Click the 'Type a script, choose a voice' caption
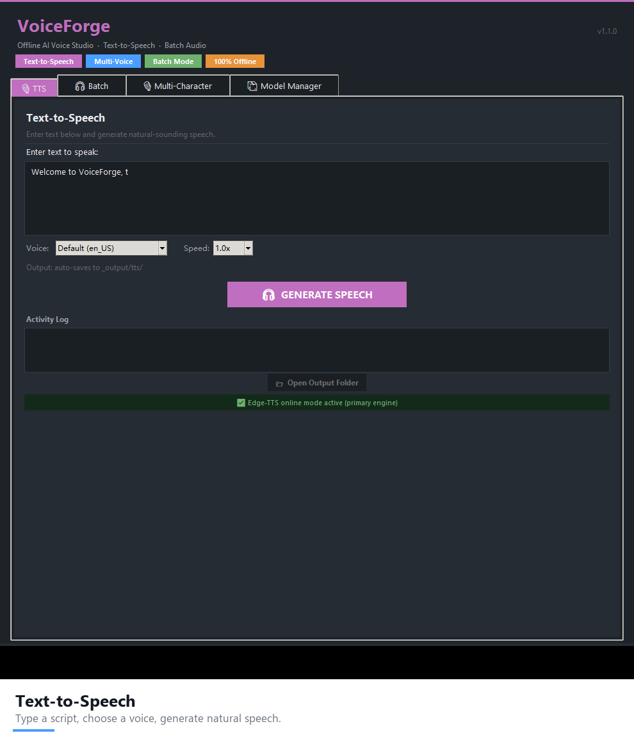Image resolution: width=634 pixels, height=733 pixels. click(148, 718)
